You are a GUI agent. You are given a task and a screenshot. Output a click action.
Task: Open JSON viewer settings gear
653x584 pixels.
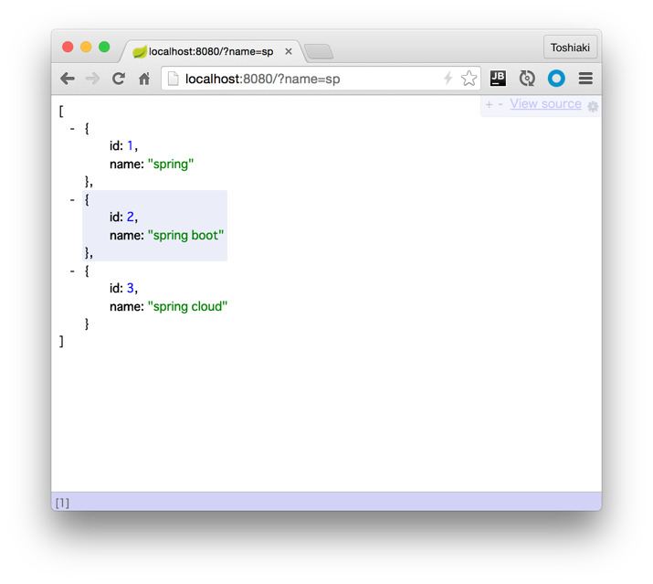(x=593, y=106)
